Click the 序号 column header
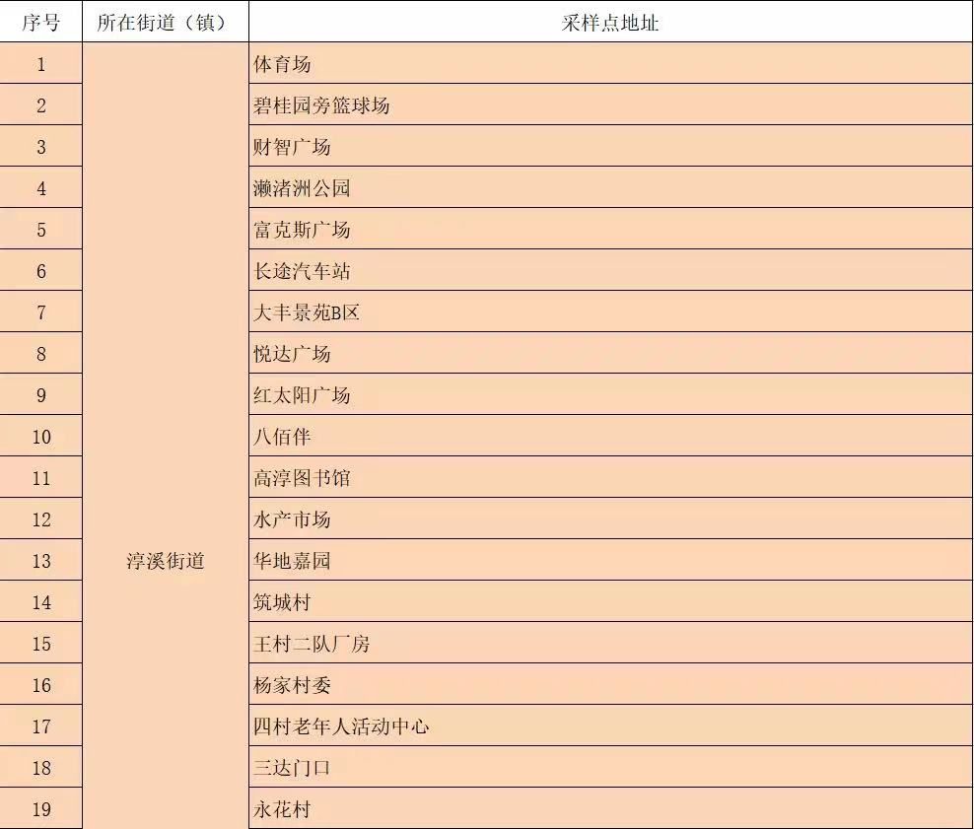 [x=41, y=22]
